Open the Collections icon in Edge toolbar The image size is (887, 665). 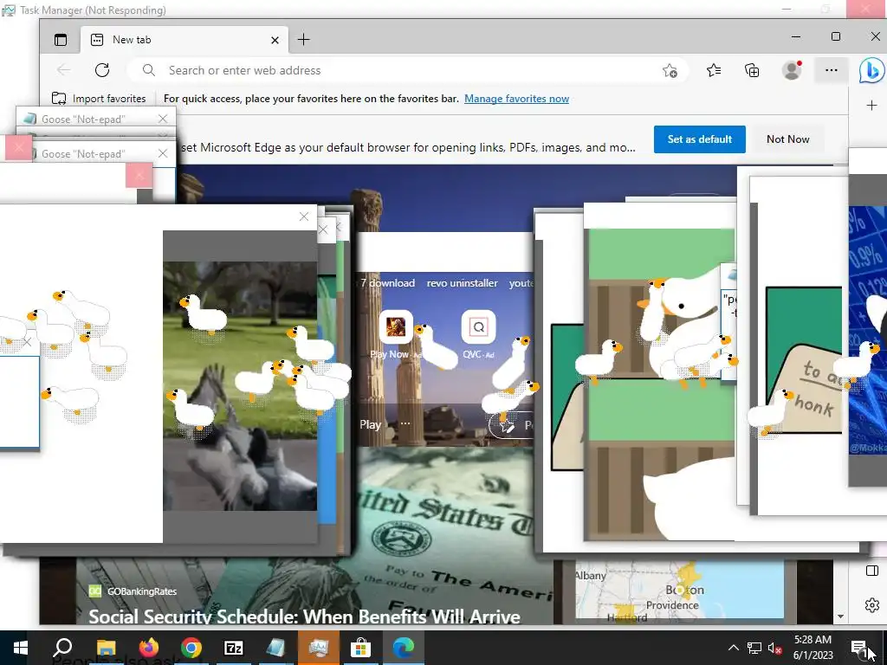tap(752, 70)
